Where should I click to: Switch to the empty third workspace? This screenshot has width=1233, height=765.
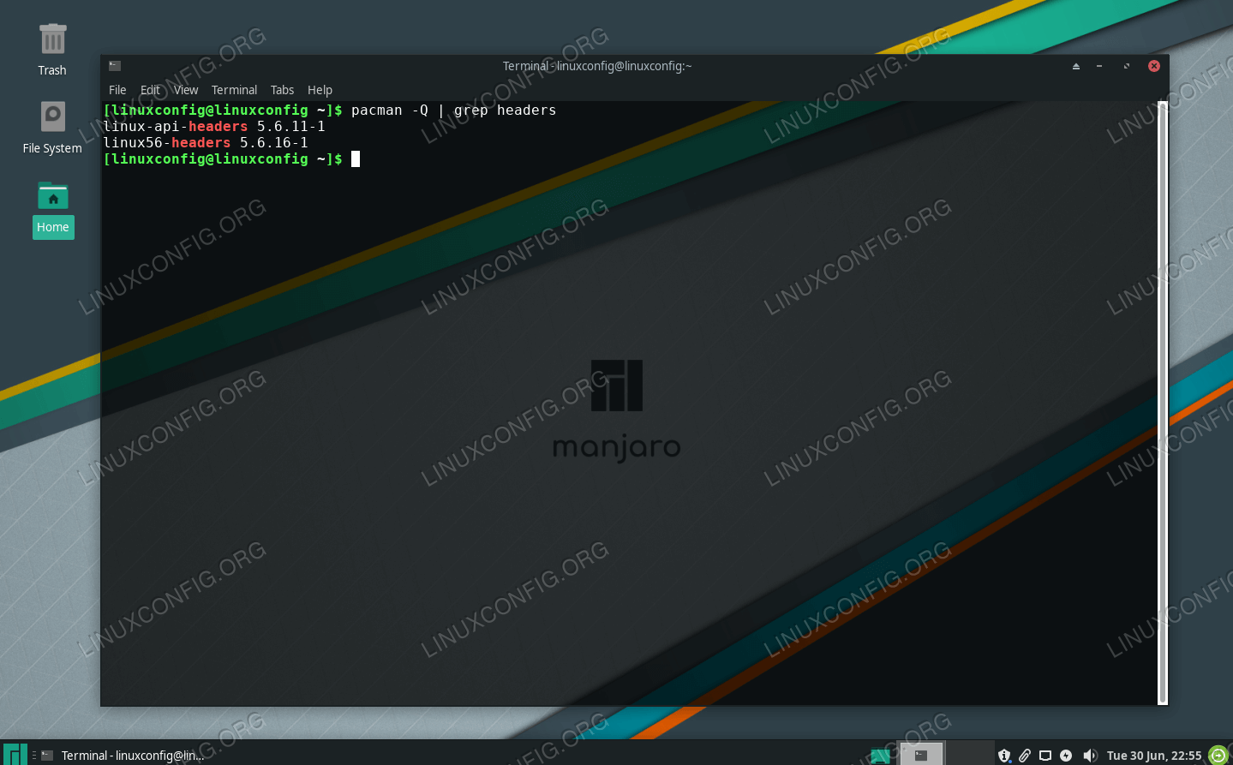tap(969, 753)
